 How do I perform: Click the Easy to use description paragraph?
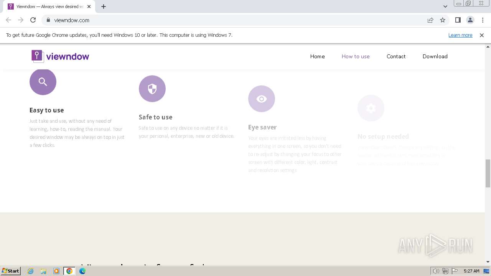pyautogui.click(x=77, y=133)
